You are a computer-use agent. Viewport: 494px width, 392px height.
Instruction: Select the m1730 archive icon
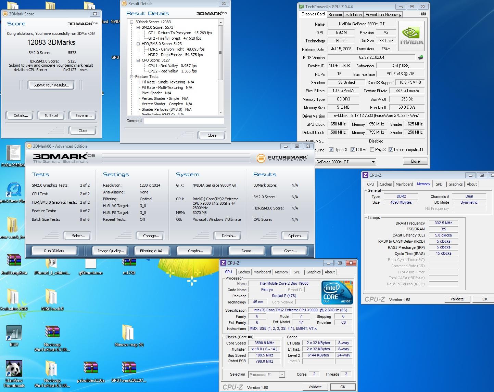click(x=129, y=262)
